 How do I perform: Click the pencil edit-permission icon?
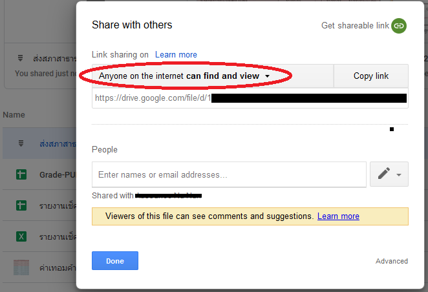point(384,174)
